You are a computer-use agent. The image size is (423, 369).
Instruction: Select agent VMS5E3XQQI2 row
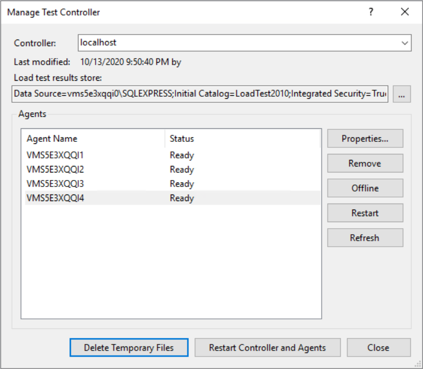click(x=173, y=169)
